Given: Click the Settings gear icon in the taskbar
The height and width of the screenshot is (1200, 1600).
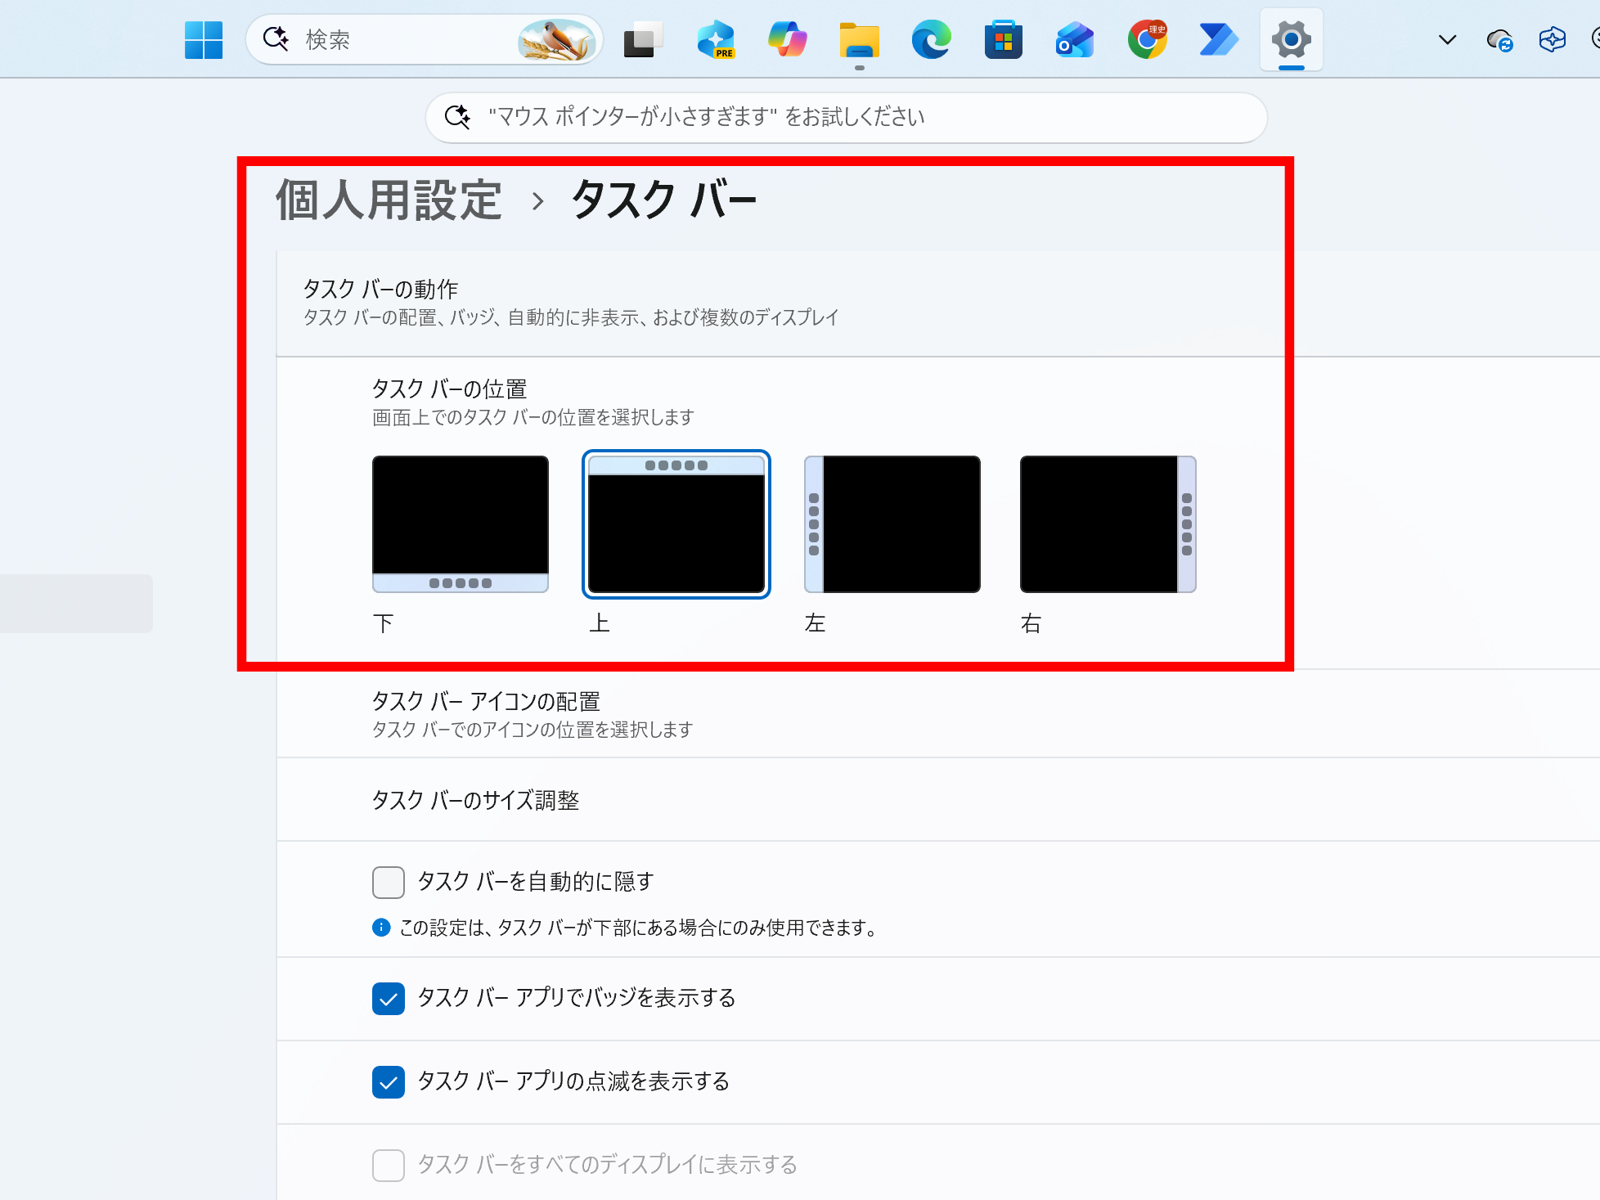Looking at the screenshot, I should (1291, 40).
